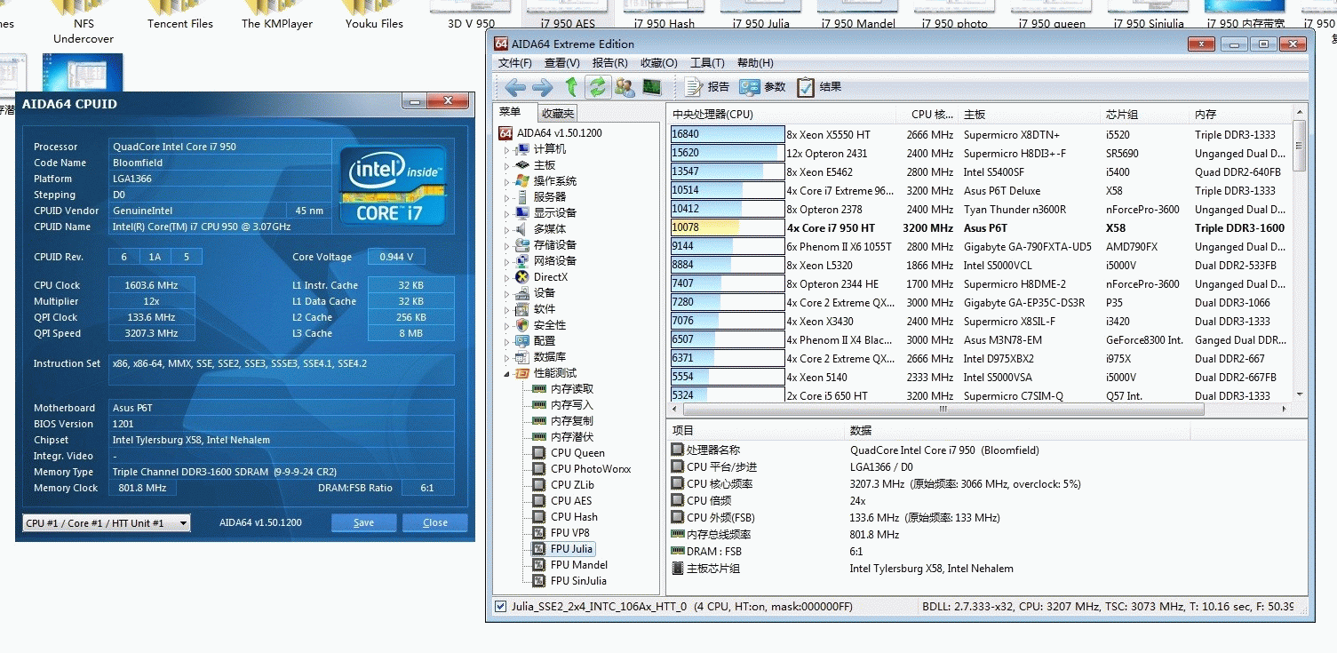Click Save in the CPUID window
Image resolution: width=1337 pixels, height=653 pixels.
pyautogui.click(x=363, y=523)
